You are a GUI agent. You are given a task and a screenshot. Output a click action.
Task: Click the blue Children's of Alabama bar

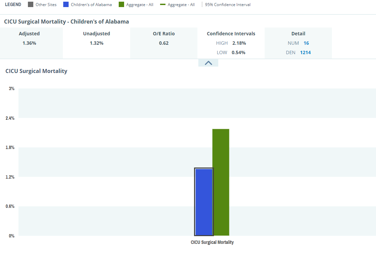(x=204, y=202)
